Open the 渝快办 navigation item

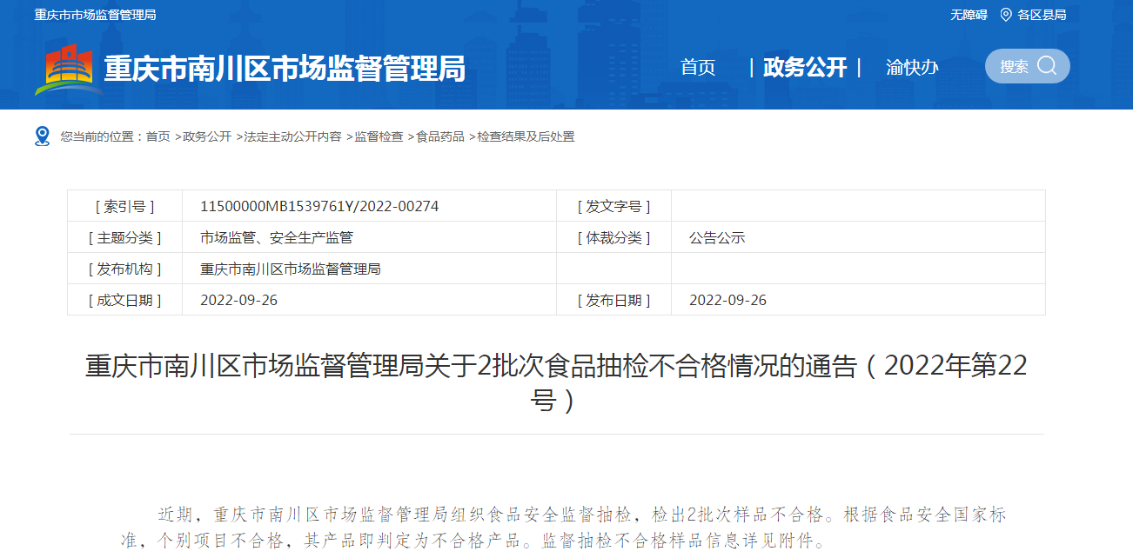tap(912, 67)
